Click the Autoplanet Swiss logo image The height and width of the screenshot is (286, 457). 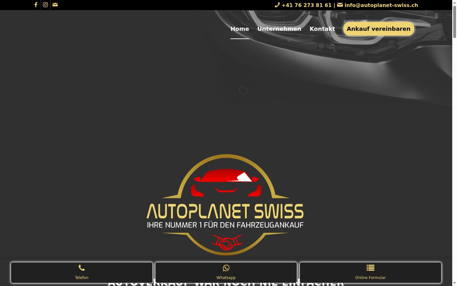coord(225,205)
